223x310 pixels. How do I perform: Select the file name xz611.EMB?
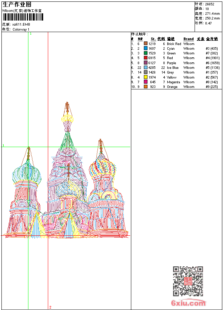21,25
